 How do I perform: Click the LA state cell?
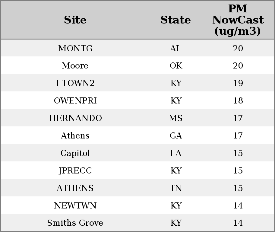pos(176,153)
